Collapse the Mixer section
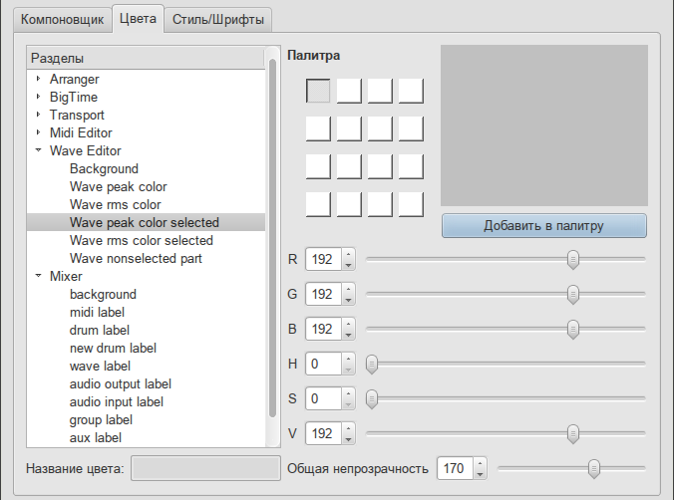Image resolution: width=674 pixels, height=500 pixels. tap(38, 276)
